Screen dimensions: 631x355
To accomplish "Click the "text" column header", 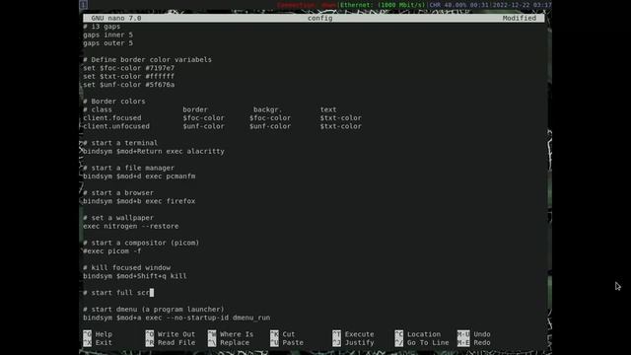I will 328,109.
